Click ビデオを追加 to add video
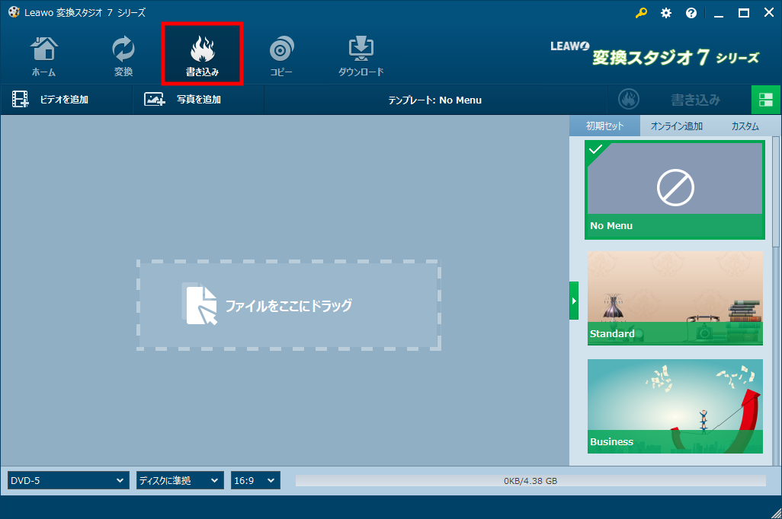 click(x=51, y=100)
